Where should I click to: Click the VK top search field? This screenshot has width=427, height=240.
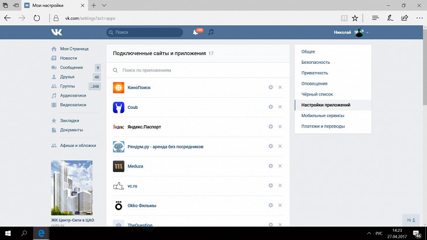144,32
